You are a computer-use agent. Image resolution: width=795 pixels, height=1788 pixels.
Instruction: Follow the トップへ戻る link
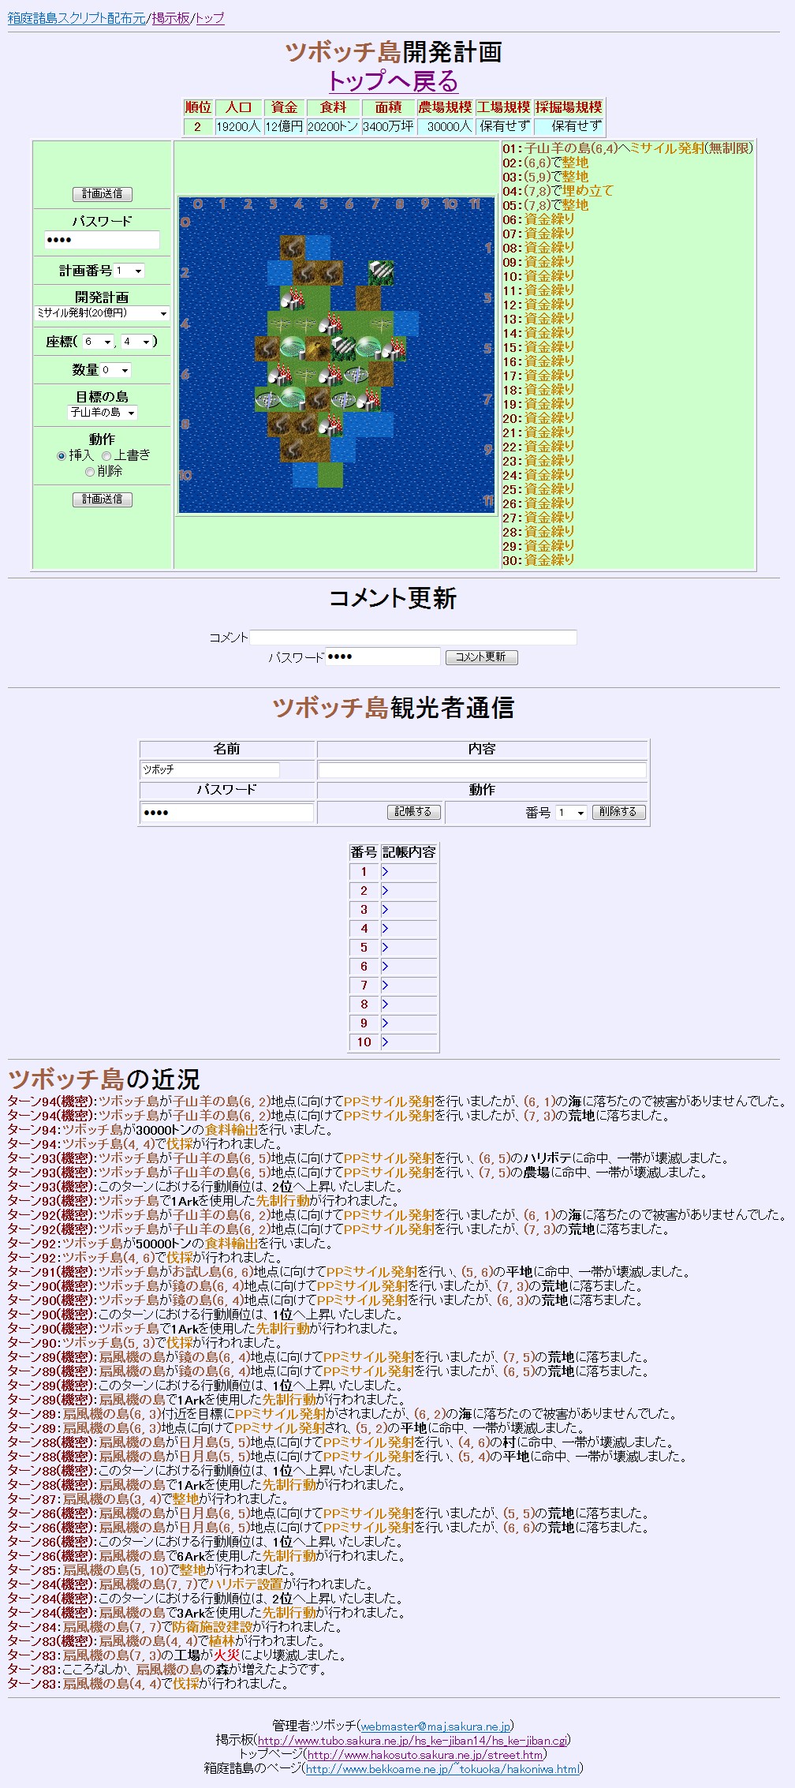coord(393,81)
